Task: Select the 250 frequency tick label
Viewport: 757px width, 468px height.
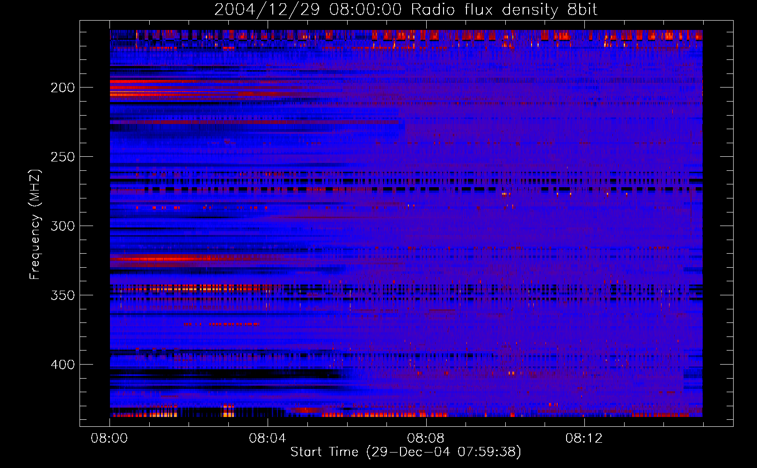Action: [x=63, y=157]
